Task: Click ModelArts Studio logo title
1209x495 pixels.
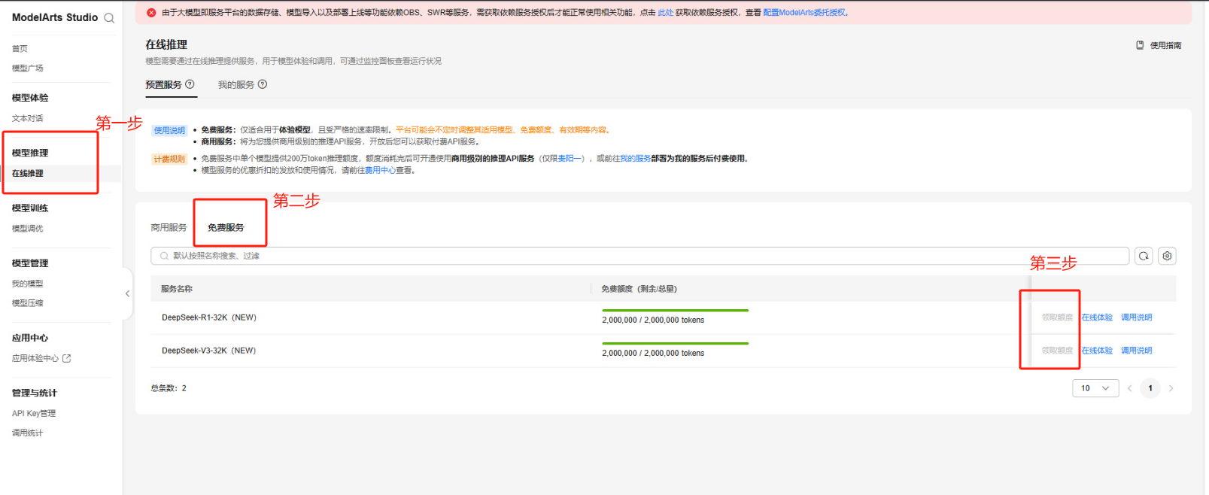Action: click(55, 17)
